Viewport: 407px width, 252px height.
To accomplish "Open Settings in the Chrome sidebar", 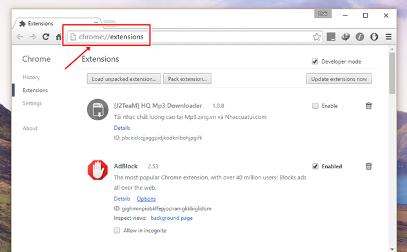I will coord(32,104).
